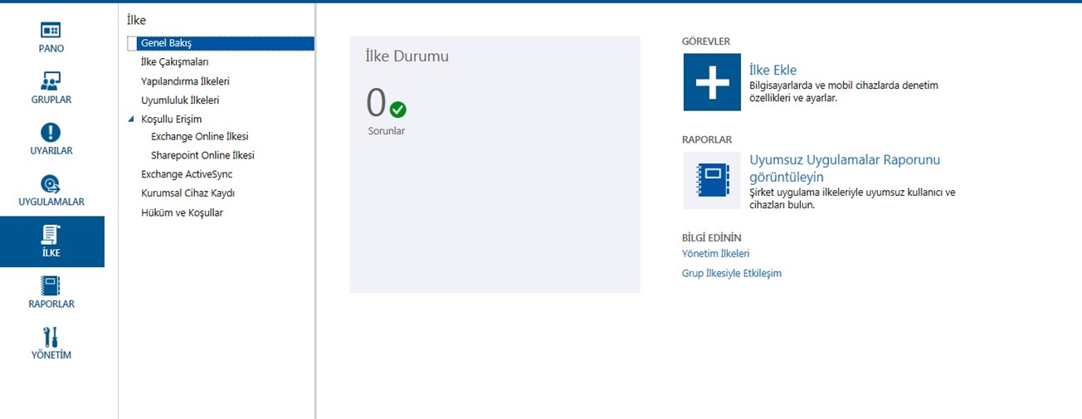
Task: Select Genel Bakış in the tree
Action: tap(221, 43)
